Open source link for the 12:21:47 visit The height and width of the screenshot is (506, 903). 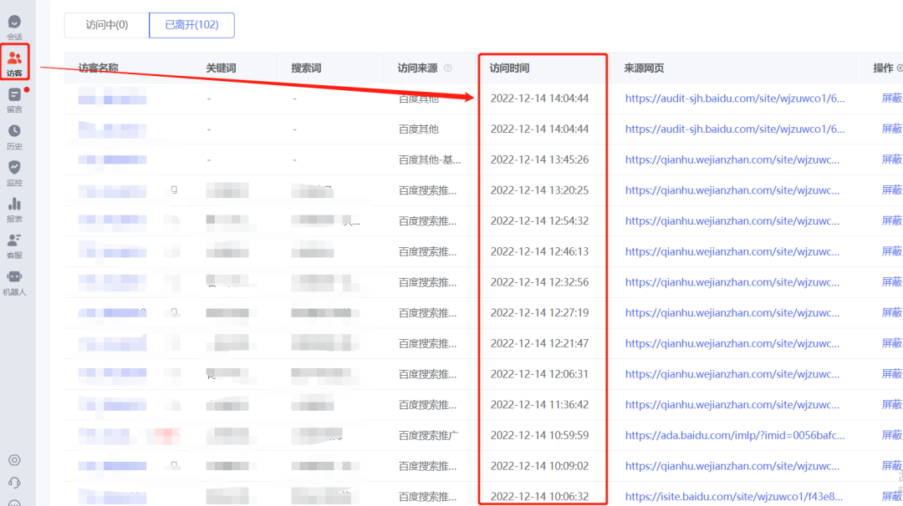point(732,343)
